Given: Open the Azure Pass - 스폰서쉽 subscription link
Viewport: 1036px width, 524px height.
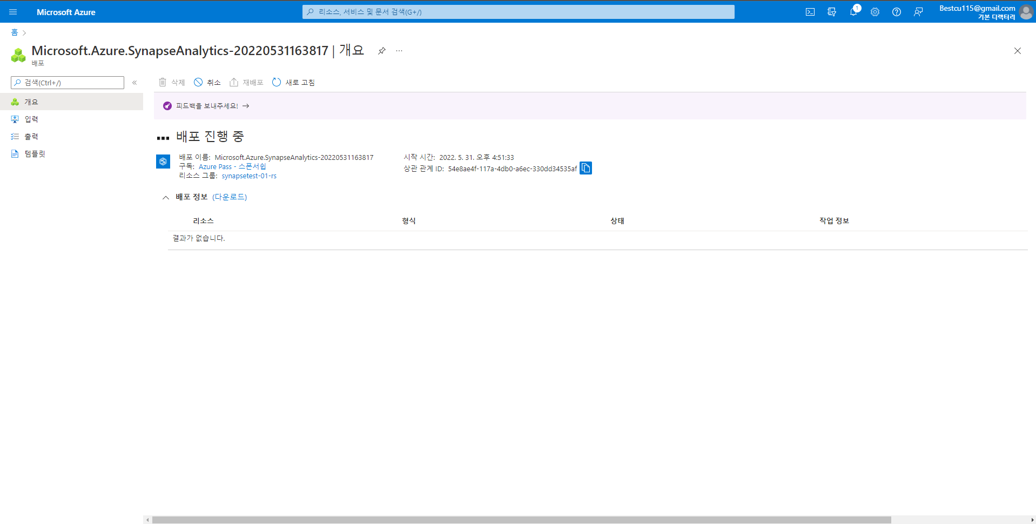Looking at the screenshot, I should [232, 166].
